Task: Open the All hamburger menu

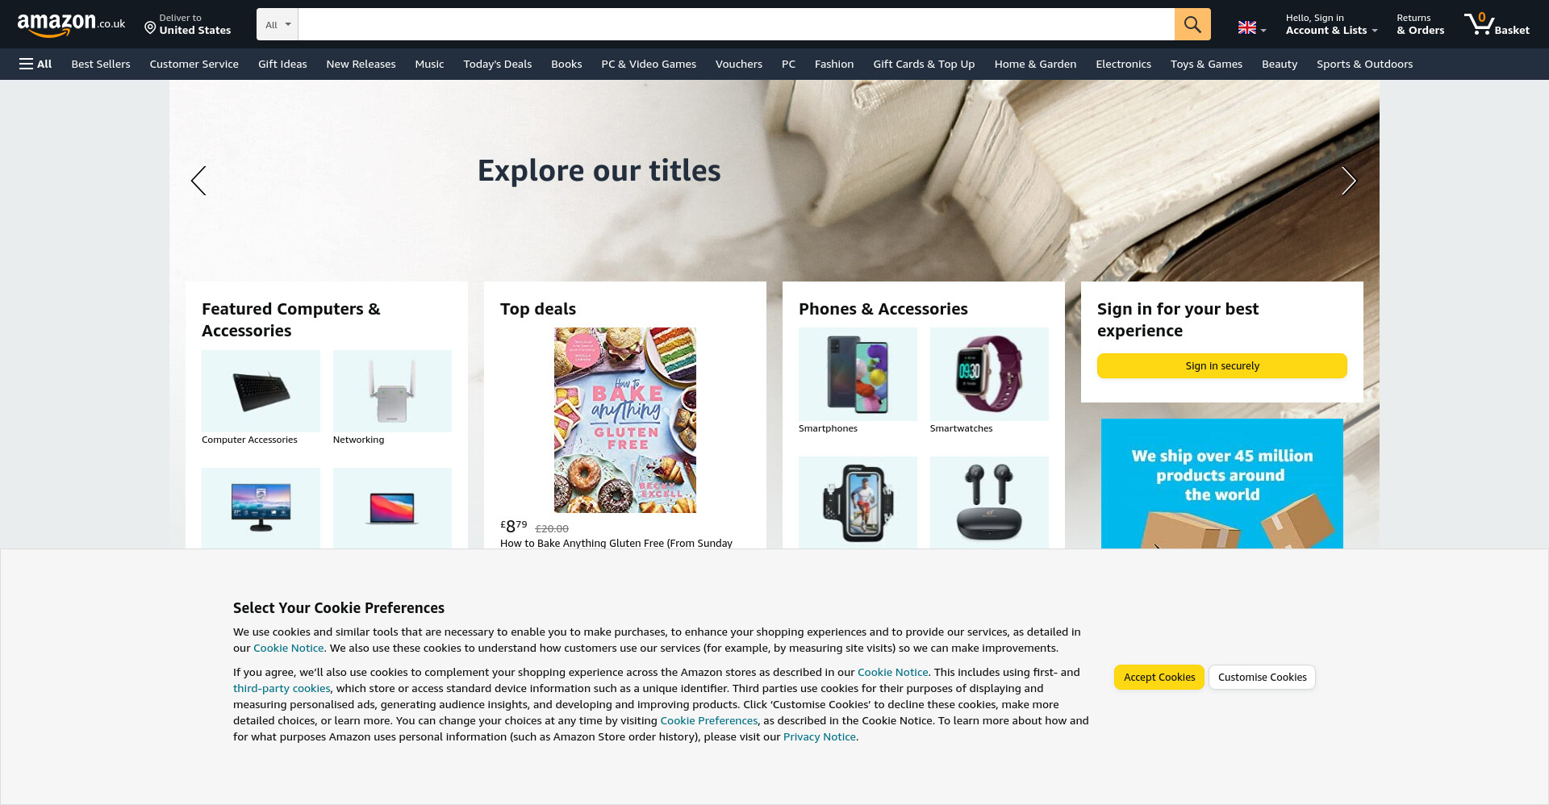Action: [x=35, y=64]
